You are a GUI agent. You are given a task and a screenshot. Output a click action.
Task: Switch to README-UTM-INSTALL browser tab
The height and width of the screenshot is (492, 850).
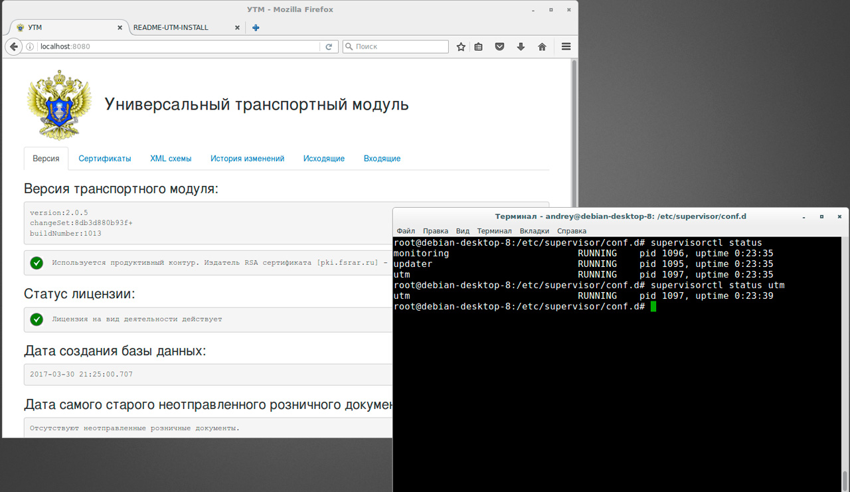pos(171,28)
